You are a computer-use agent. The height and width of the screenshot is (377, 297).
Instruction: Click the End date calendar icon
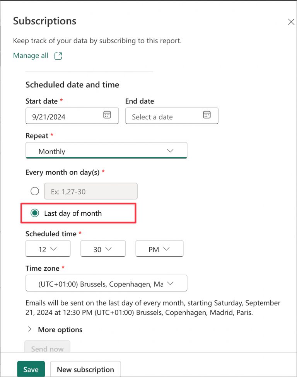[207, 115]
